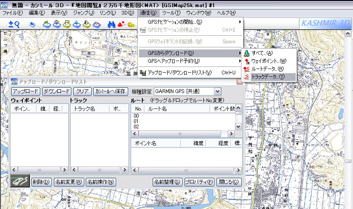
Task: Choose アップロード/ダウンロードリスト(V) menu entry
Action: (190, 73)
